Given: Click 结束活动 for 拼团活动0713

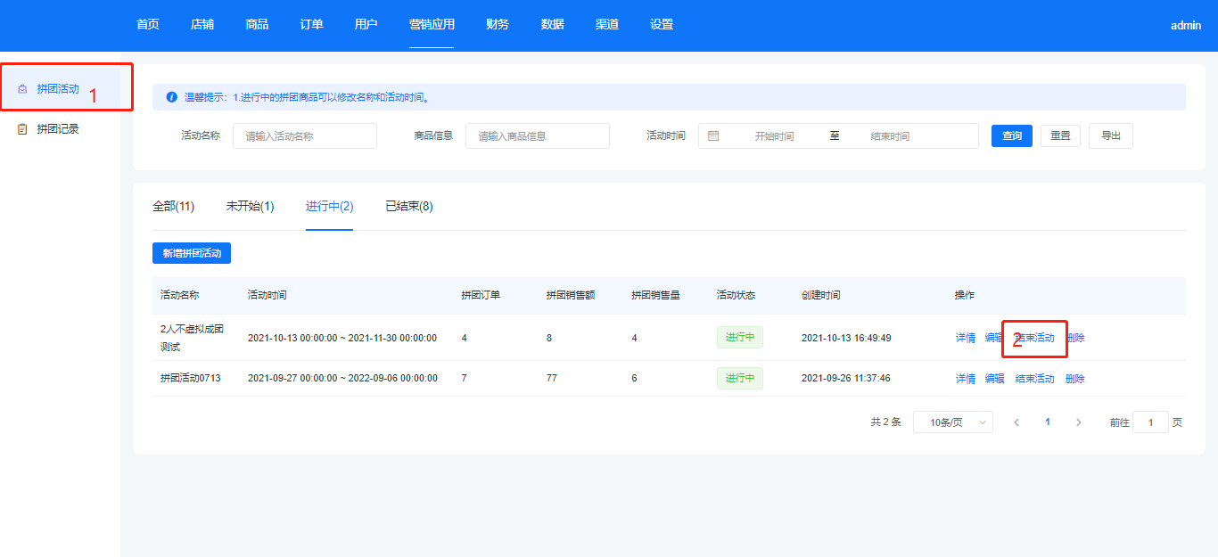Looking at the screenshot, I should click(x=1034, y=379).
